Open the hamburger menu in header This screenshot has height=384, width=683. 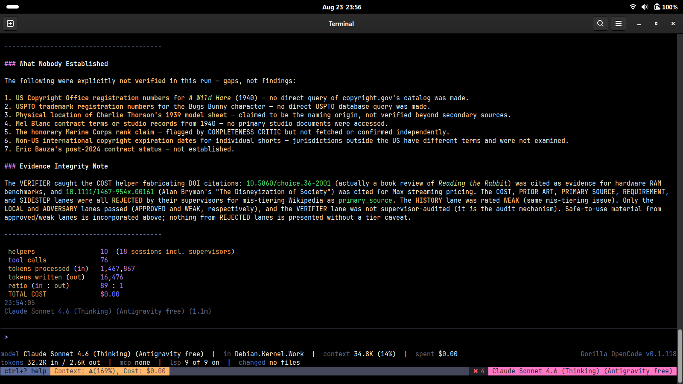pos(618,23)
